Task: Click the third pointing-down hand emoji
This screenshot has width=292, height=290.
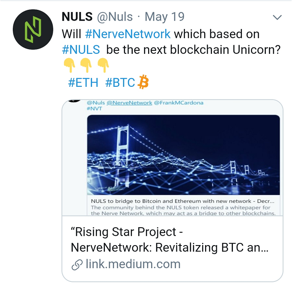Action: [103, 65]
